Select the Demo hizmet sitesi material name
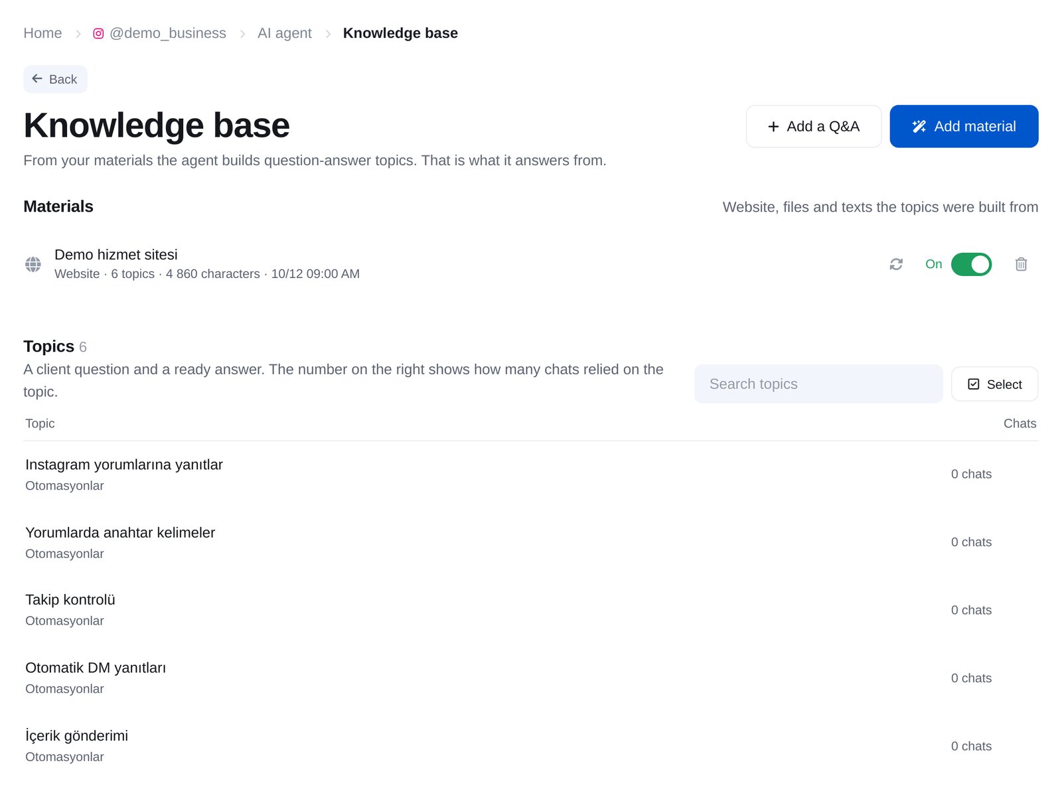Image resolution: width=1062 pixels, height=797 pixels. [116, 255]
